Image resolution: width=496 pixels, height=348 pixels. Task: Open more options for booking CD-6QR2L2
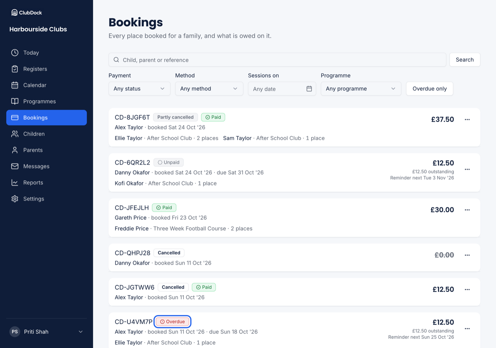(467, 169)
